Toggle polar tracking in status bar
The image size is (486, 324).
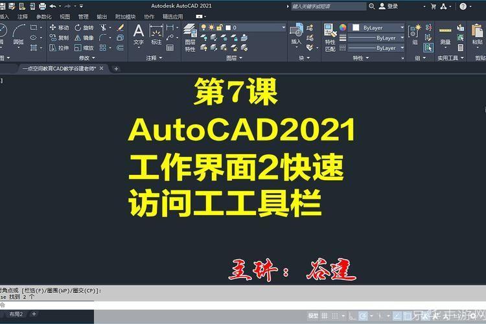[x=363, y=316]
